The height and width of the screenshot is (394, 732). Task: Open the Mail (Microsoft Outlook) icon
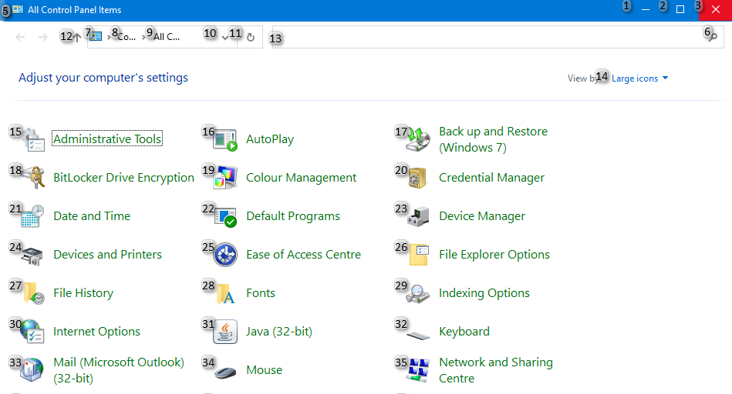[x=32, y=370]
